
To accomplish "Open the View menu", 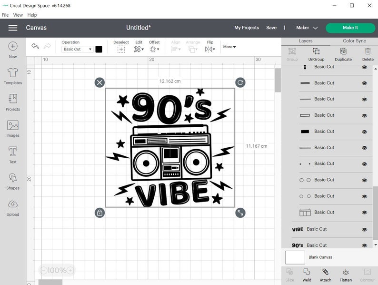I will tap(18, 15).
